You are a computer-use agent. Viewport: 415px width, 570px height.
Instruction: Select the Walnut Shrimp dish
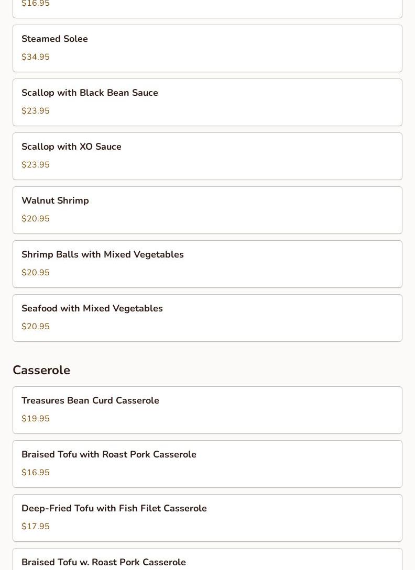coord(55,200)
